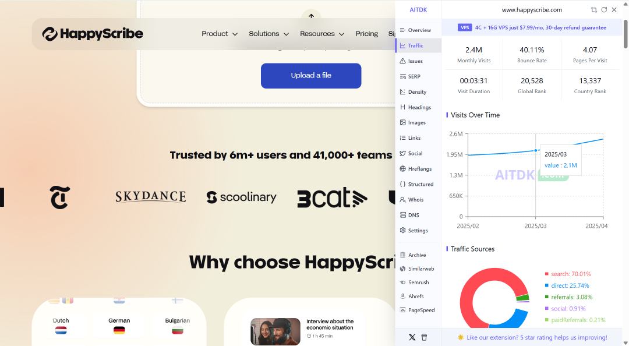The width and height of the screenshot is (629, 346).
Task: Expand the Product dropdown menu
Action: tap(220, 34)
